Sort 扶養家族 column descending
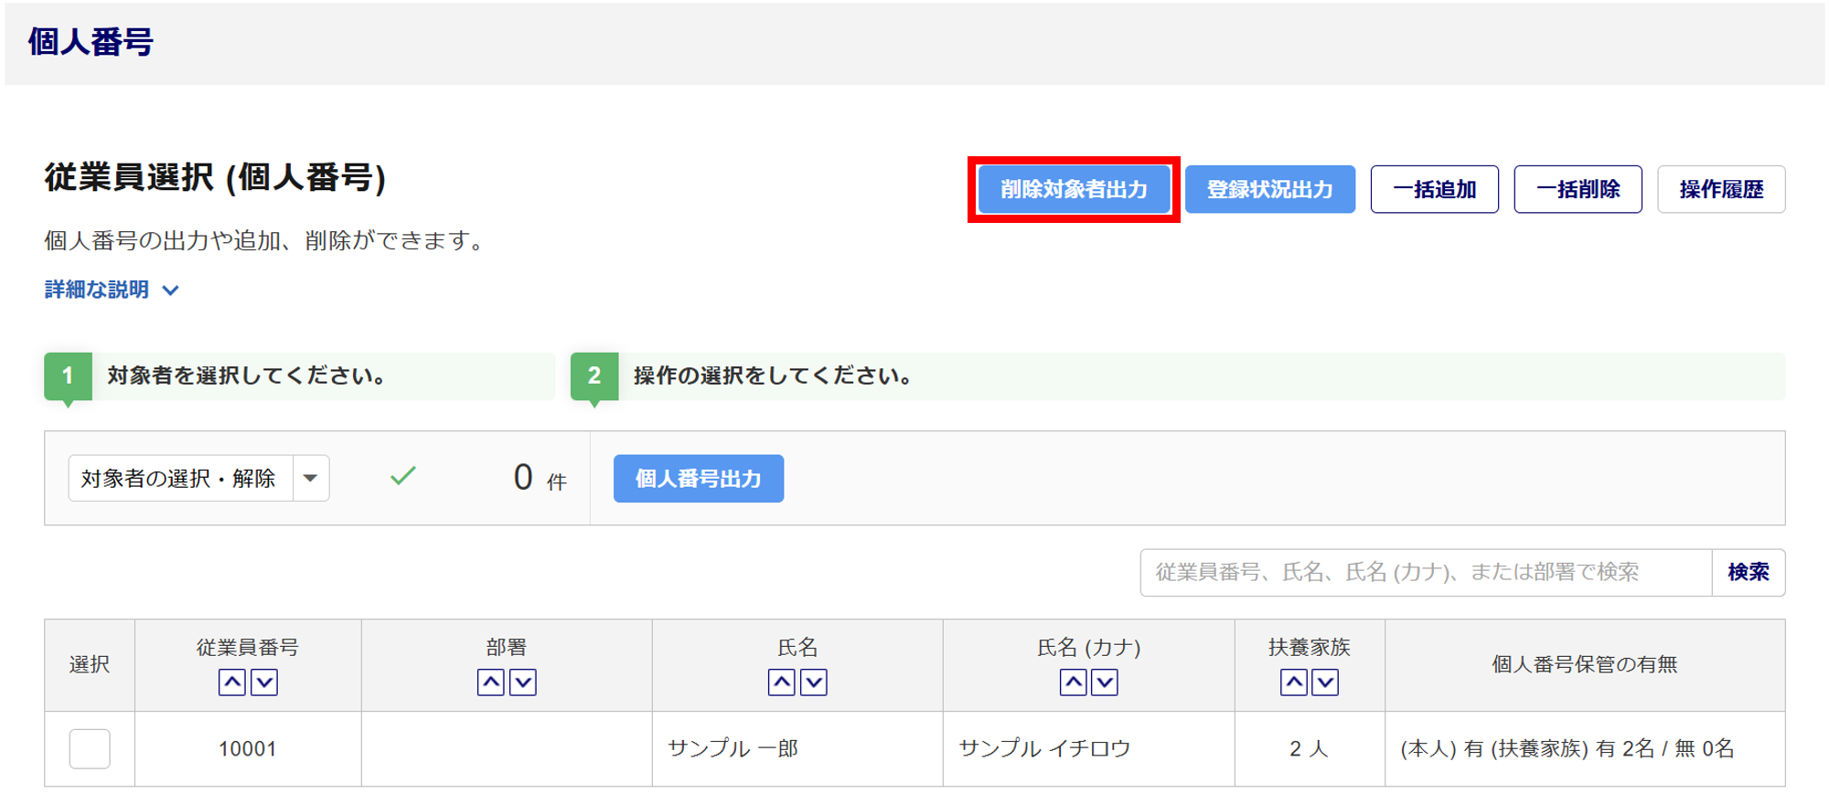Viewport: 1829px width, 804px height. tap(1325, 682)
